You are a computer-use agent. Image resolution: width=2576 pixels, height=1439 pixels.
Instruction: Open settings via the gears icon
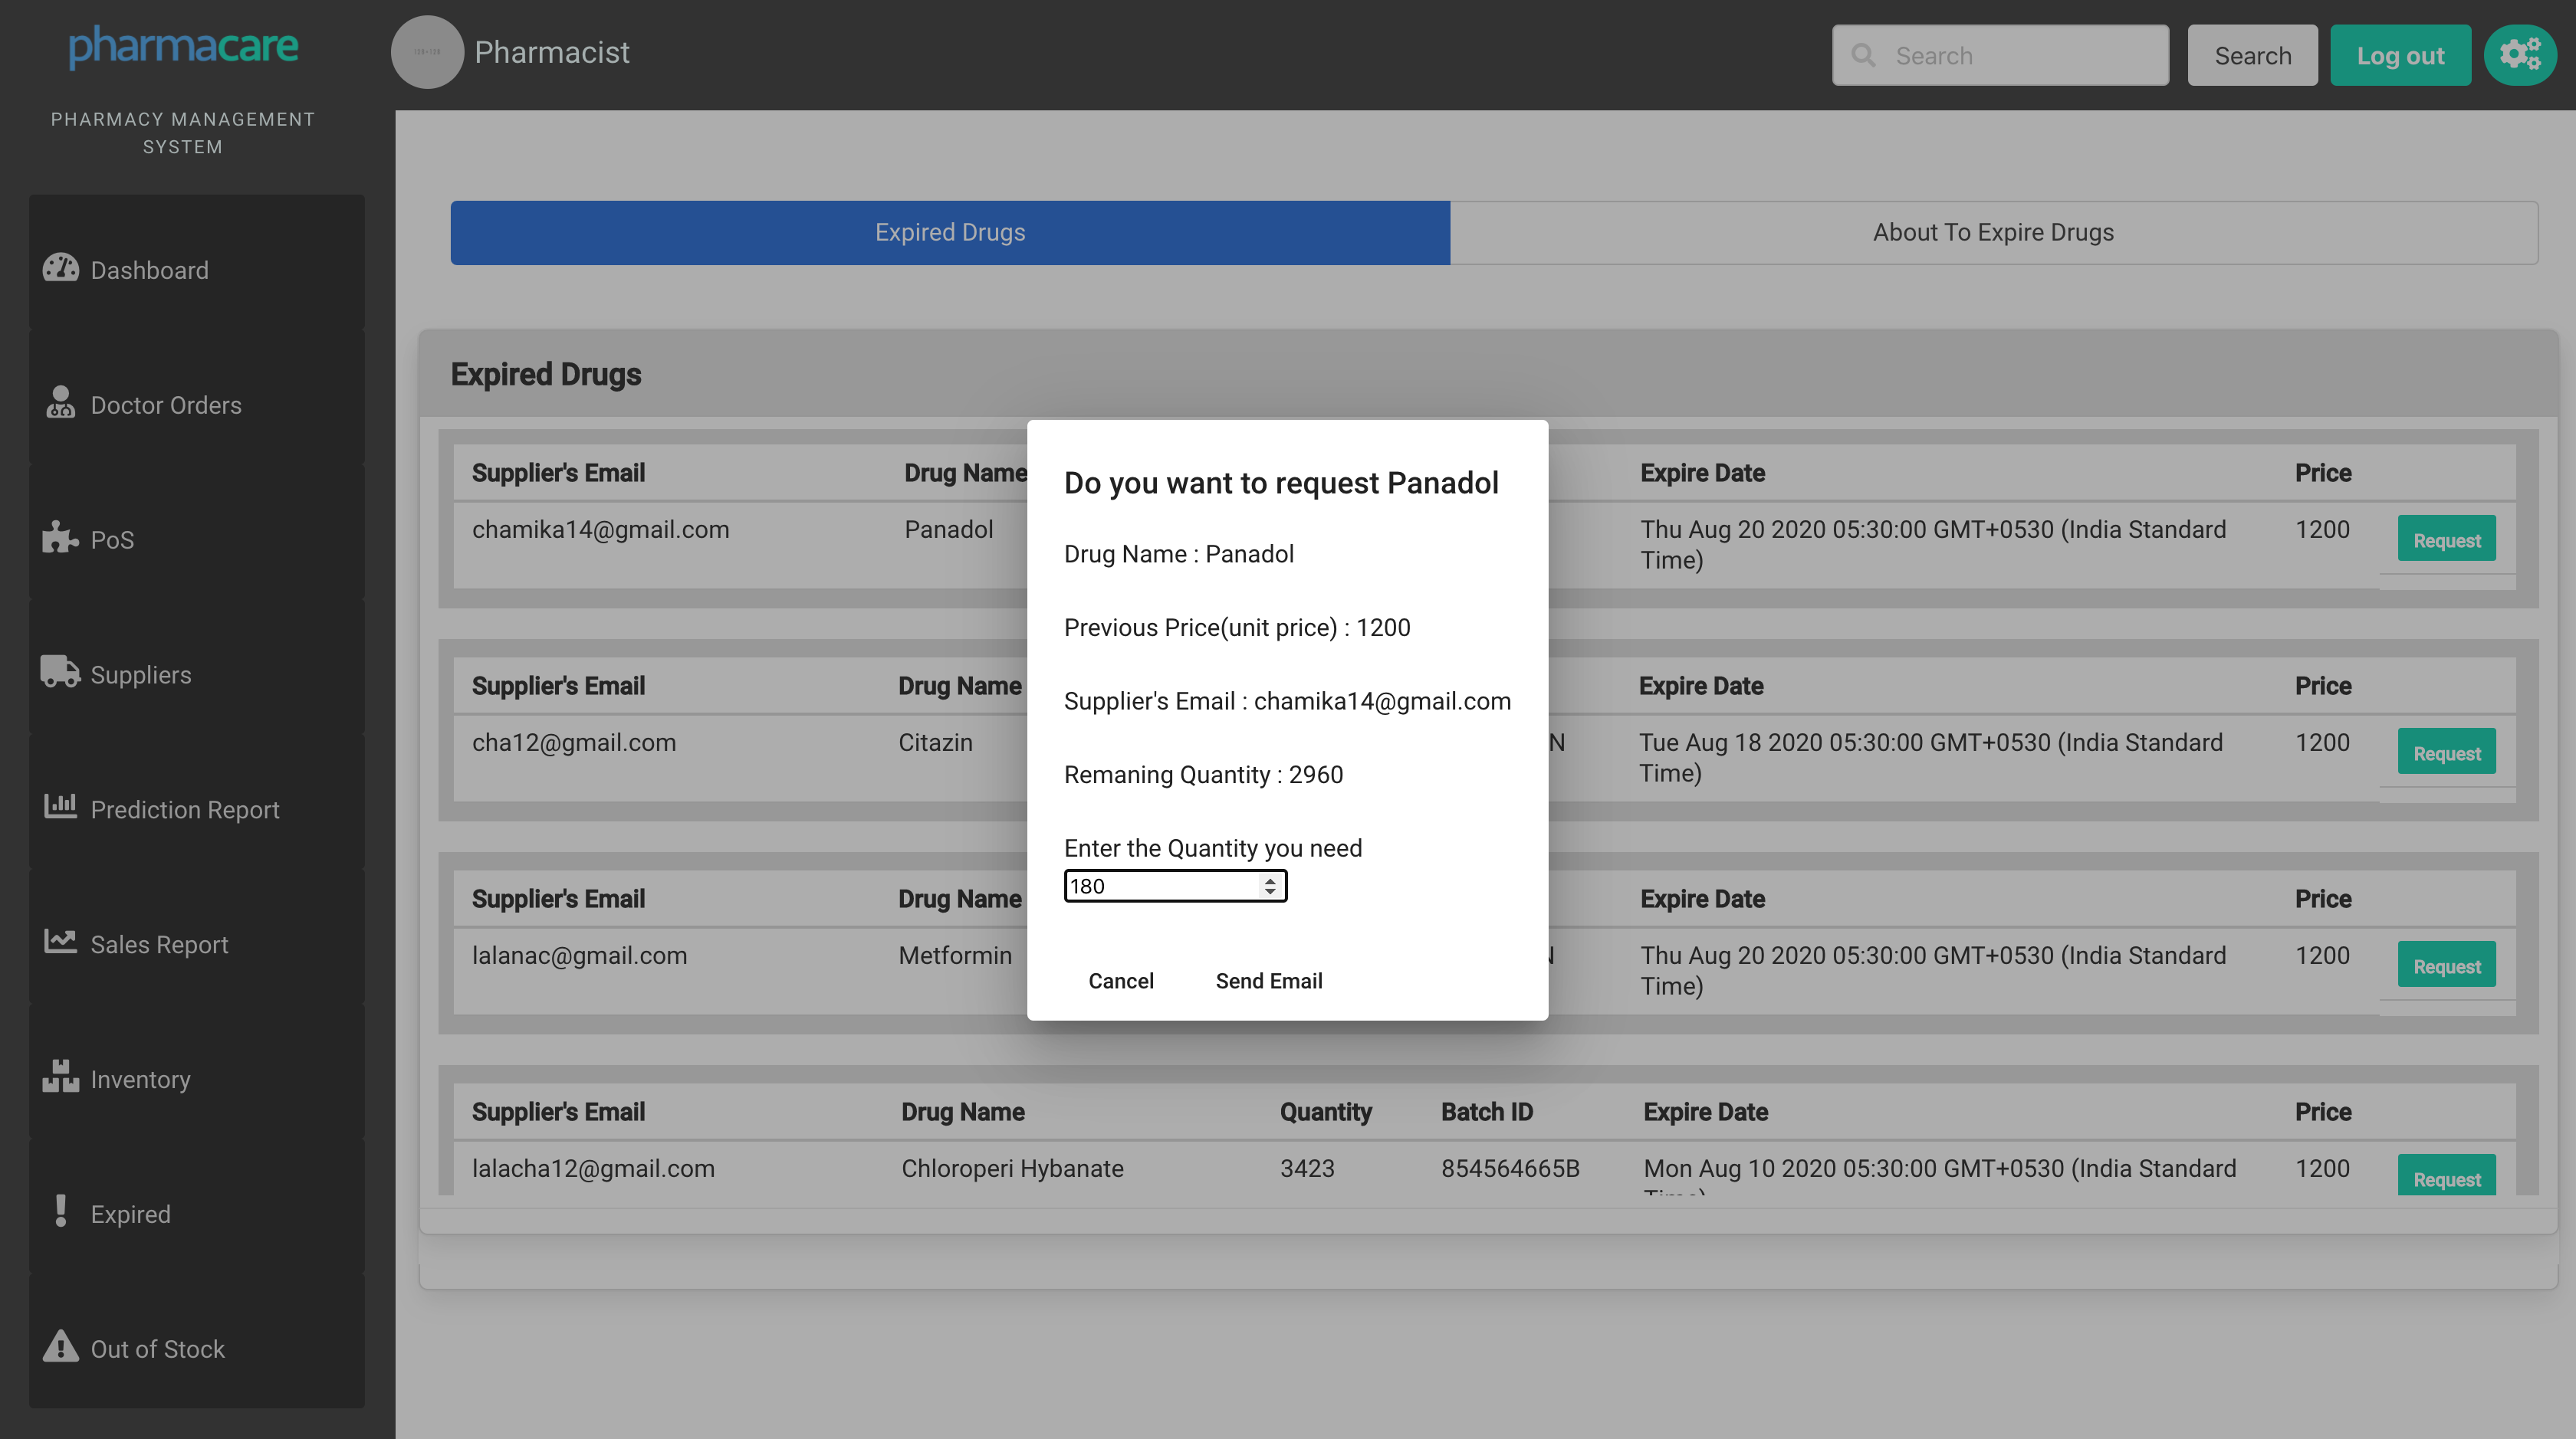click(2519, 55)
